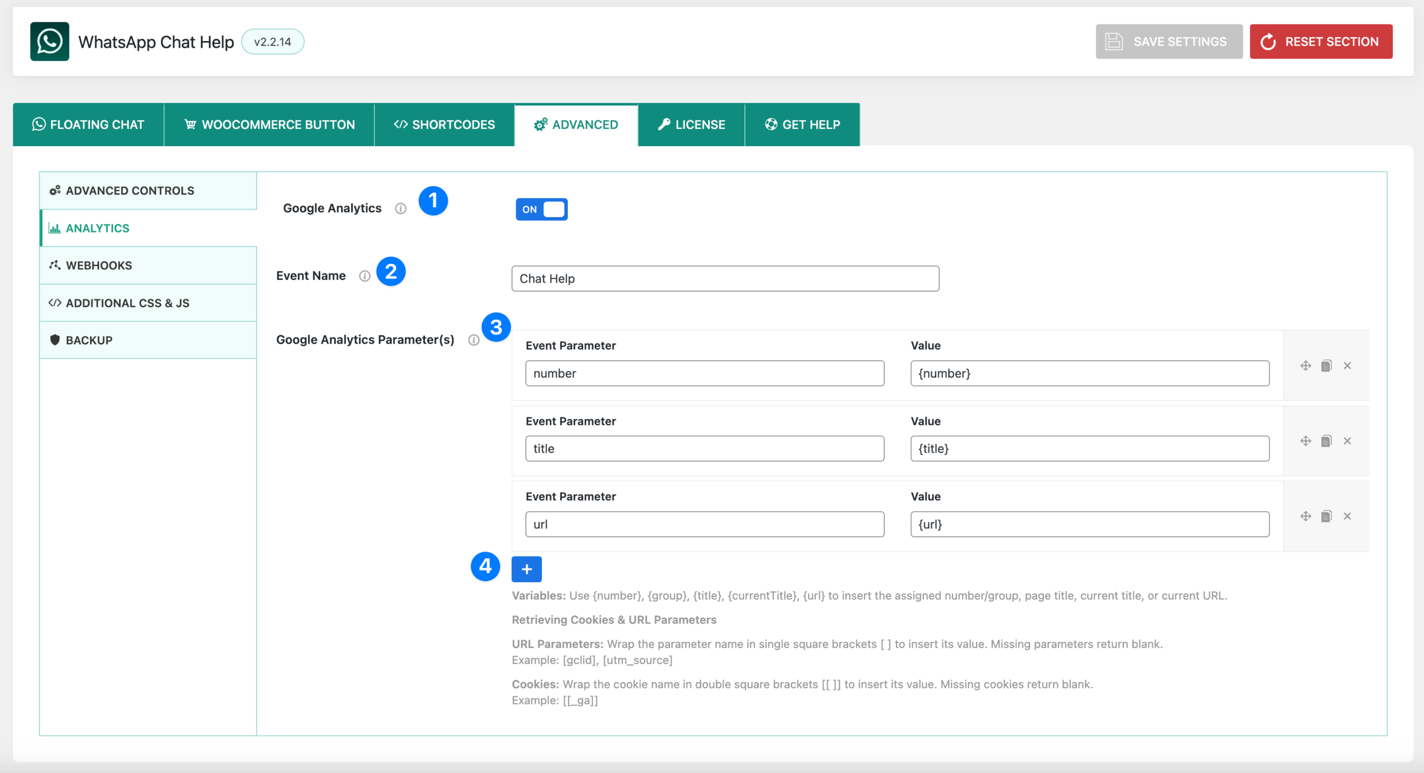The image size is (1424, 773).
Task: Click the info icon beside Google Analytics Parameter(s)
Action: 473,340
